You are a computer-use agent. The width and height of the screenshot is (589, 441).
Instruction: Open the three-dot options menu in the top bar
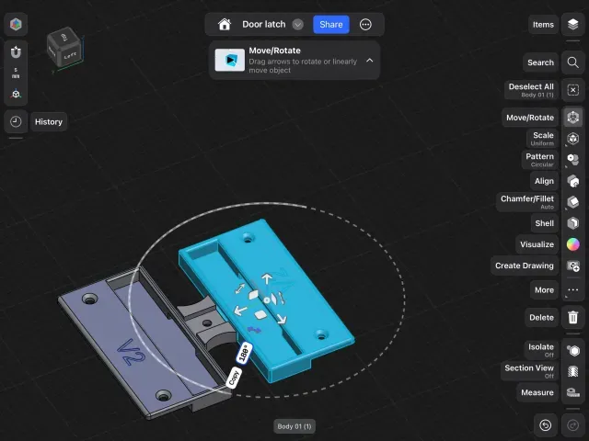365,25
